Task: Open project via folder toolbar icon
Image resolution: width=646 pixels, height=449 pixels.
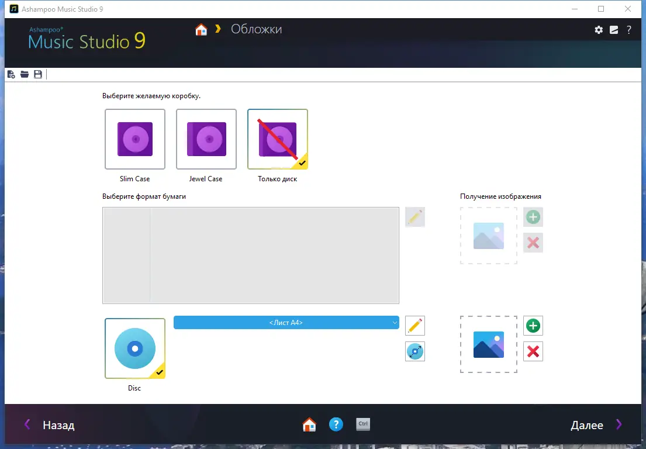Action: tap(25, 74)
